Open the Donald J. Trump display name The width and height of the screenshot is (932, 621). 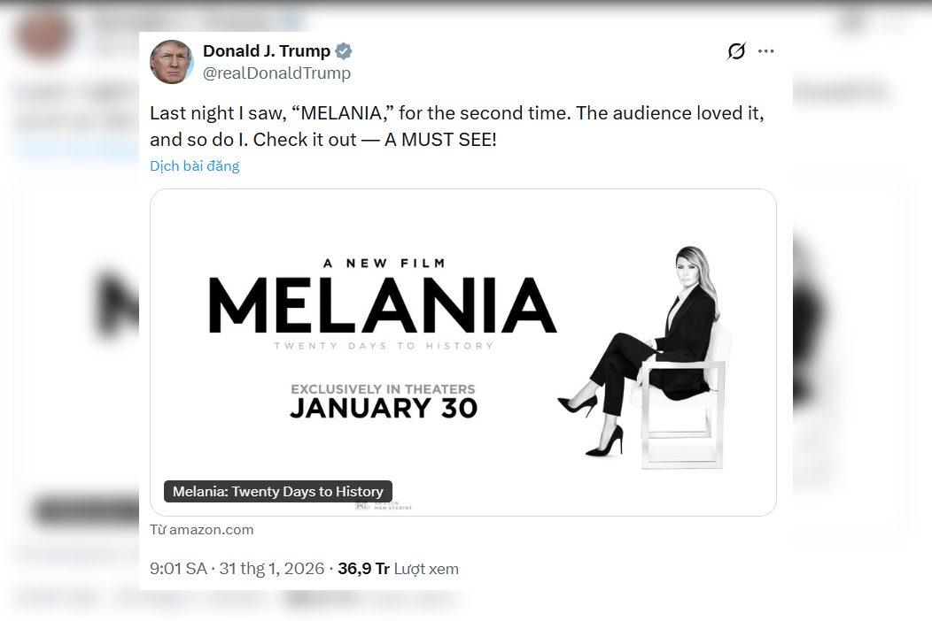(267, 50)
